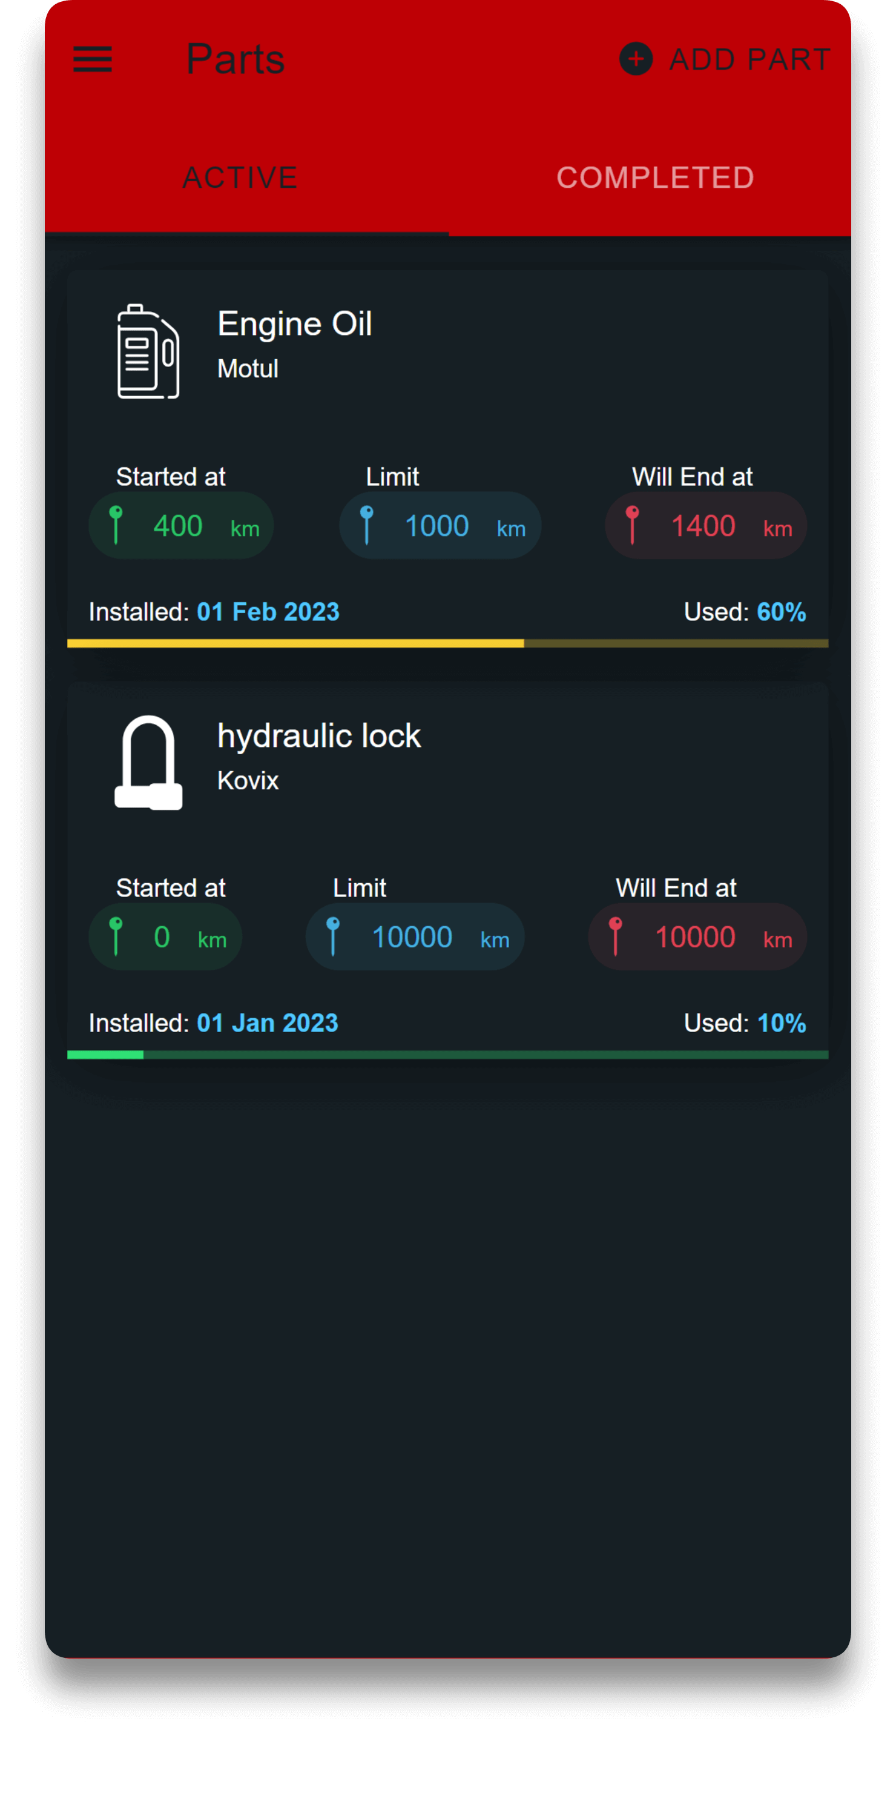
Task: Click the Engine Oil canister icon
Action: coord(148,351)
